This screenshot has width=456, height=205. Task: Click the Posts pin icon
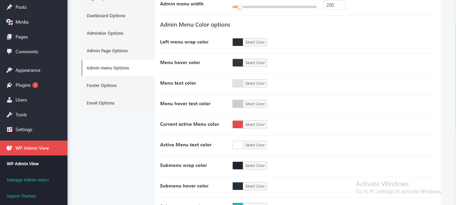tap(9, 7)
